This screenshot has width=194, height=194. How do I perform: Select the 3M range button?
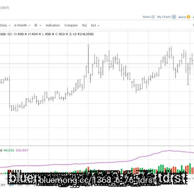coord(3,185)
